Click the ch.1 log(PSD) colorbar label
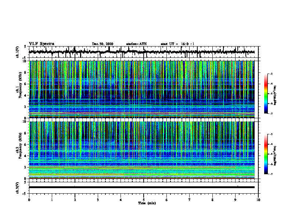 coord(275,96)
